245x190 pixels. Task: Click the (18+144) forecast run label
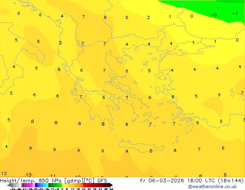(x=231, y=181)
